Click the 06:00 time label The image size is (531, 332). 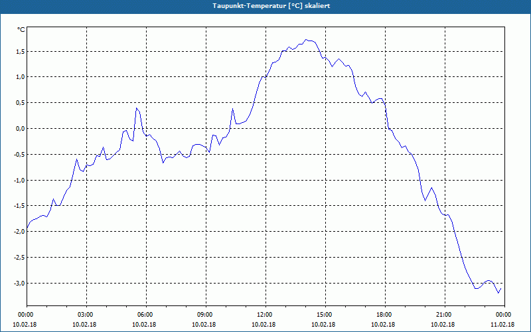[x=146, y=315]
